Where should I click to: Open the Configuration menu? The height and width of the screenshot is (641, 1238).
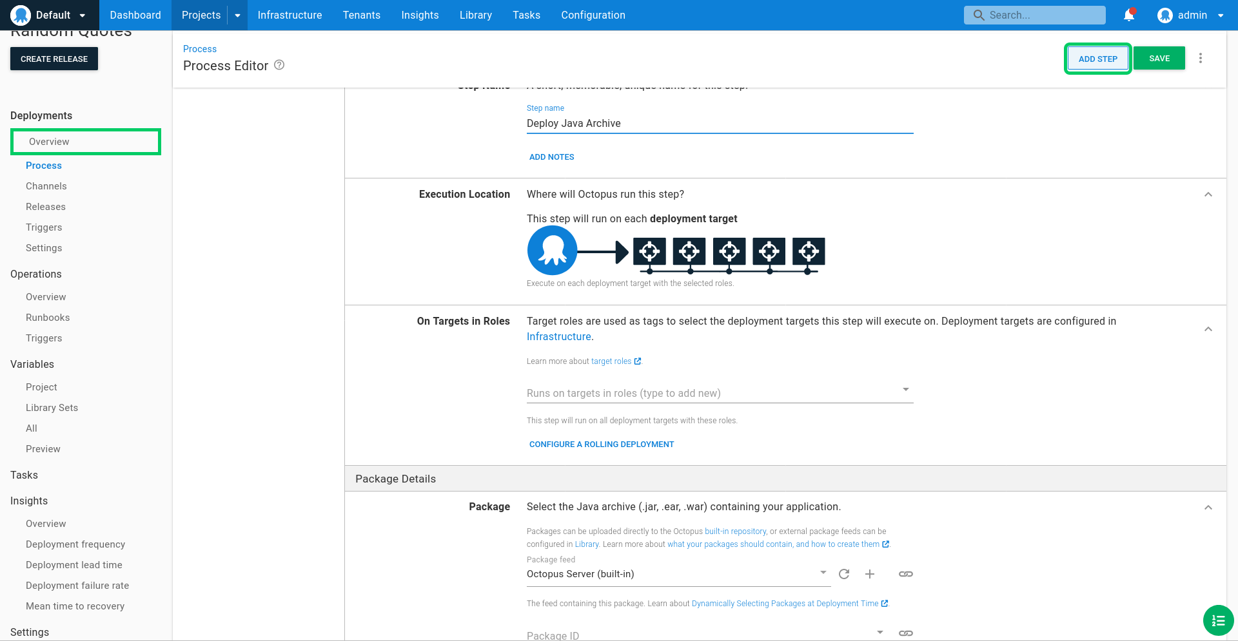[x=593, y=15]
